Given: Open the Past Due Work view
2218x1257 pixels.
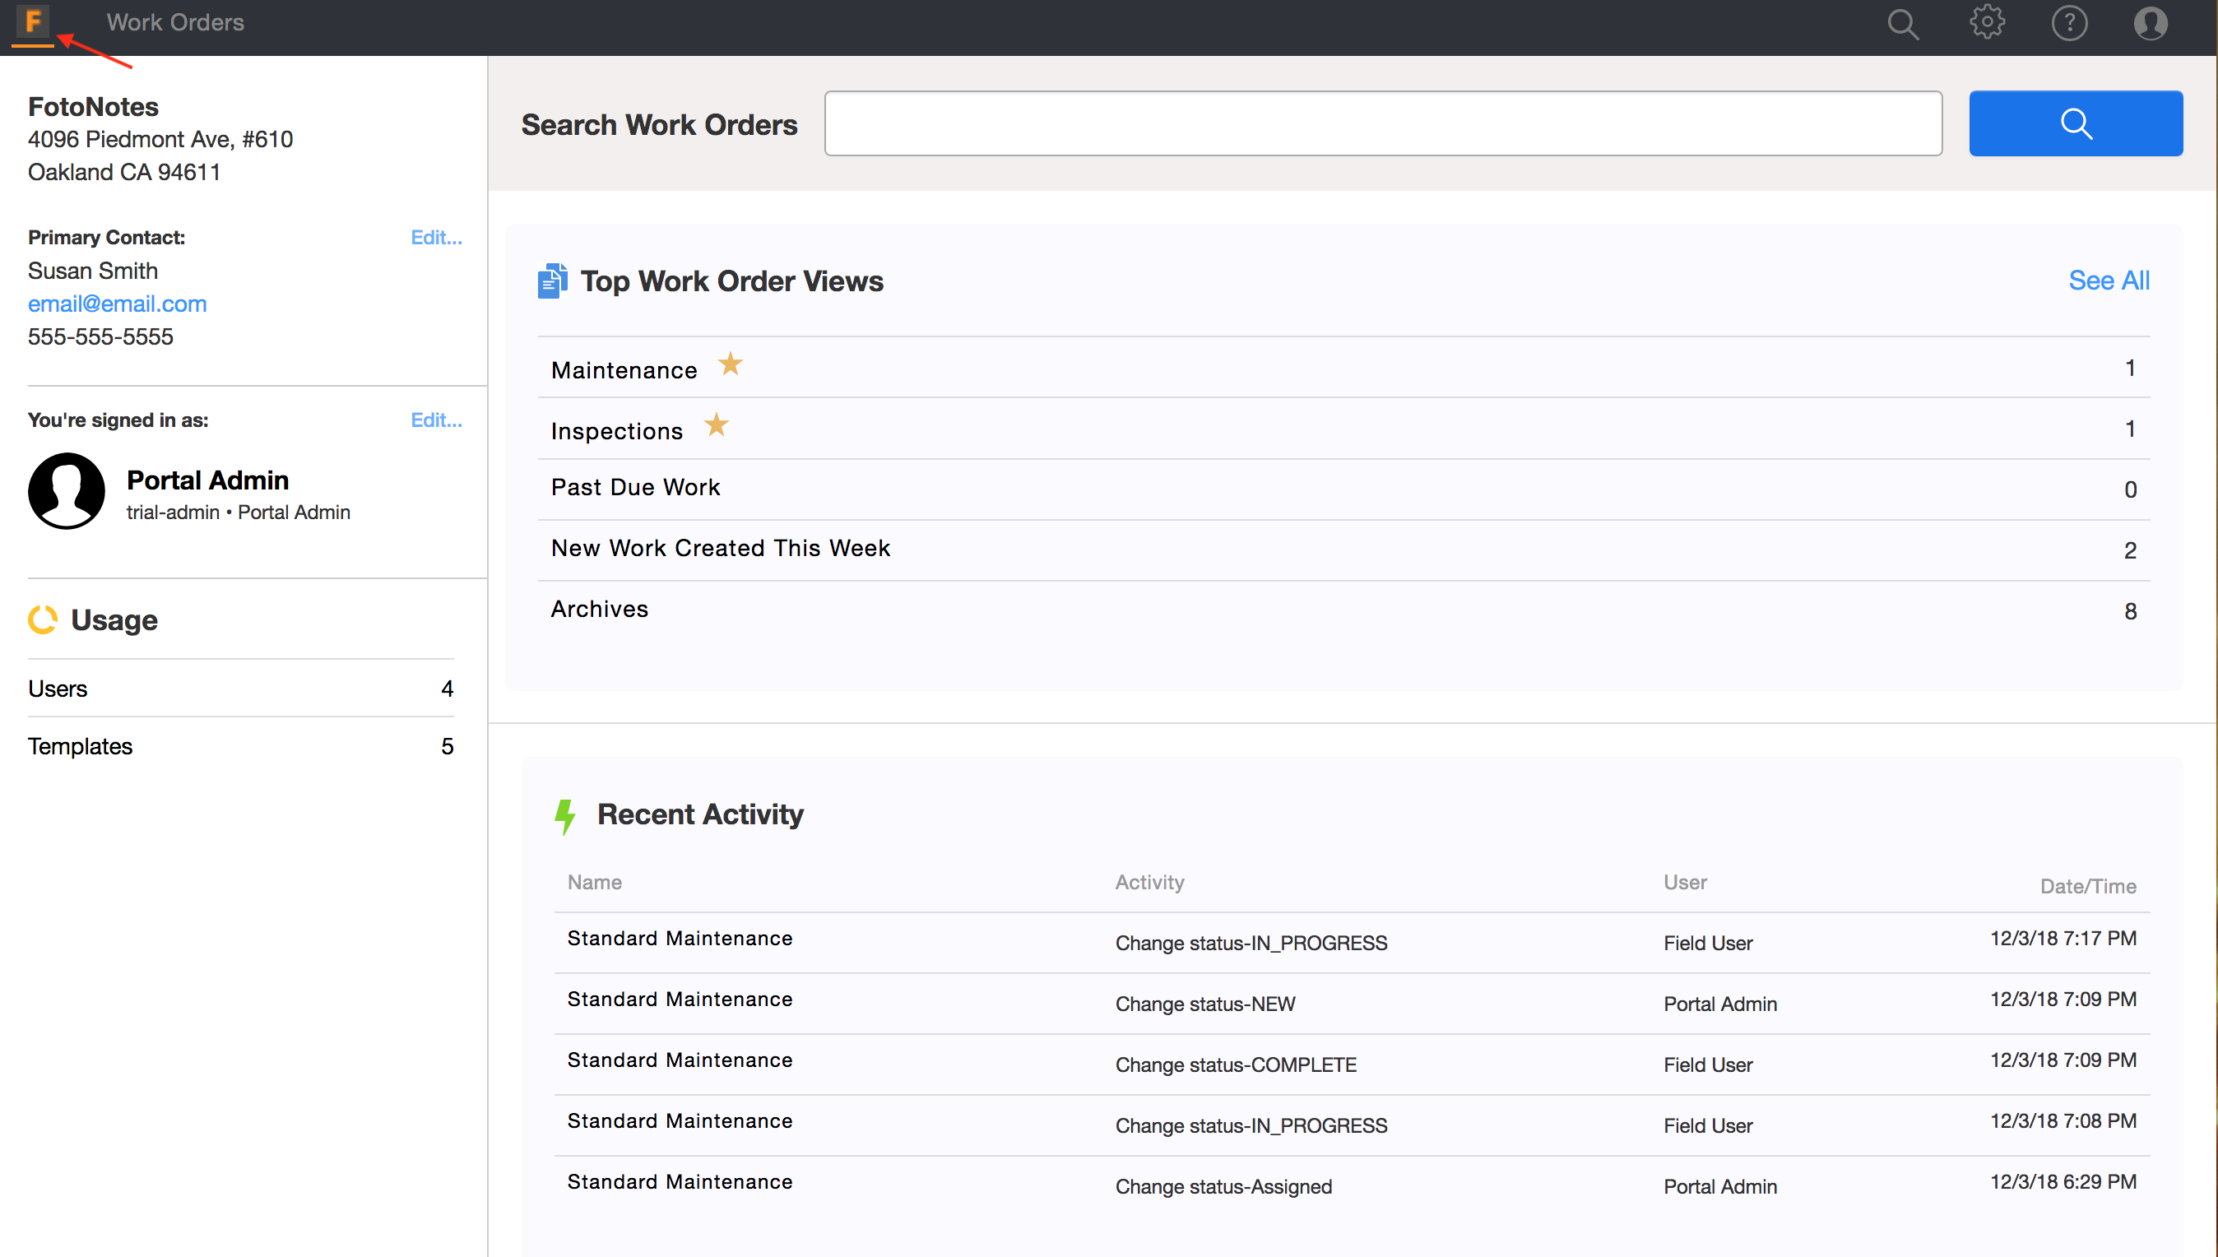Looking at the screenshot, I should 635,488.
